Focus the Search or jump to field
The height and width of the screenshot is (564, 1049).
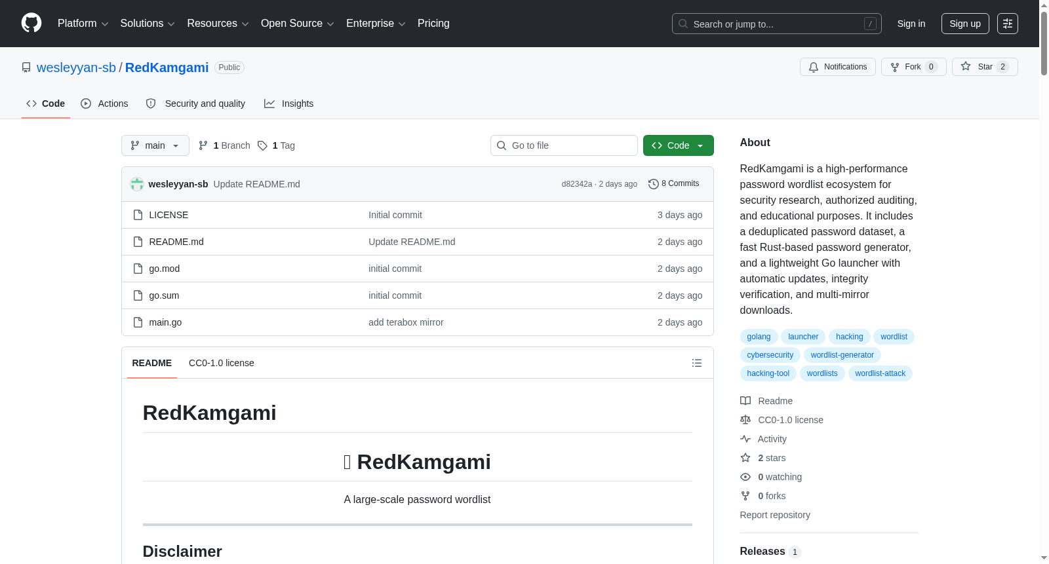click(777, 24)
